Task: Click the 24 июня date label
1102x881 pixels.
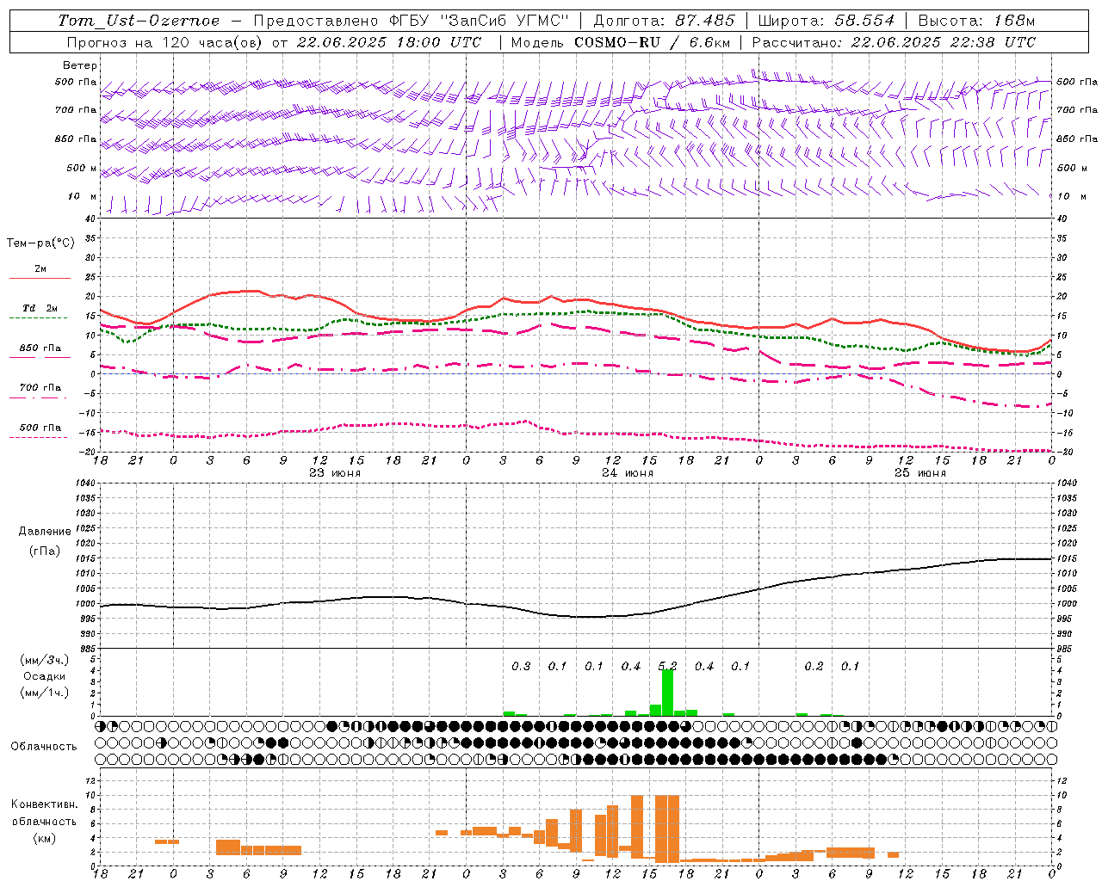Action: click(628, 473)
